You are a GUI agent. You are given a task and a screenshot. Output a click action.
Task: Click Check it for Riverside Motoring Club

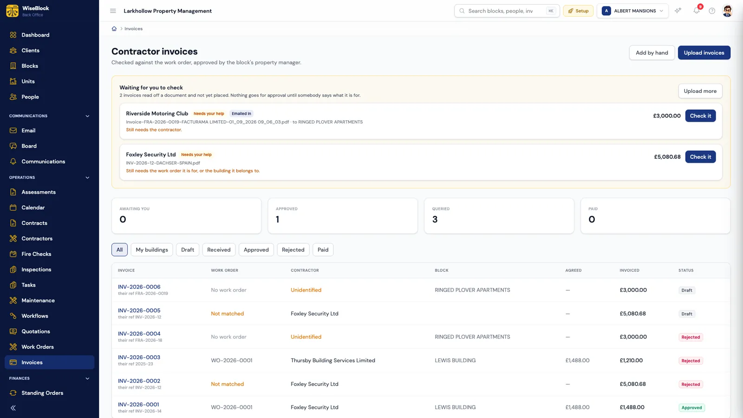[700, 116]
